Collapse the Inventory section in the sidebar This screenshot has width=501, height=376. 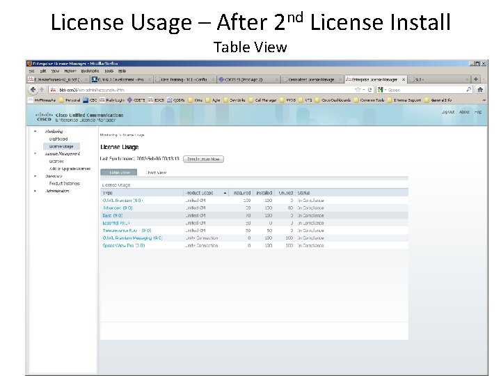click(x=35, y=176)
